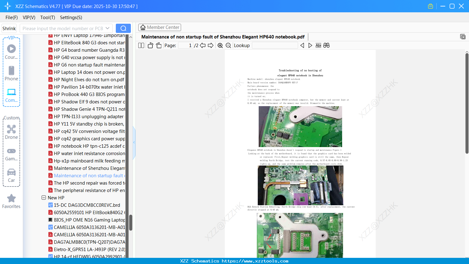The width and height of the screenshot is (469, 264).
Task: Rotate page counterclockwise icon
Action: coord(150,46)
